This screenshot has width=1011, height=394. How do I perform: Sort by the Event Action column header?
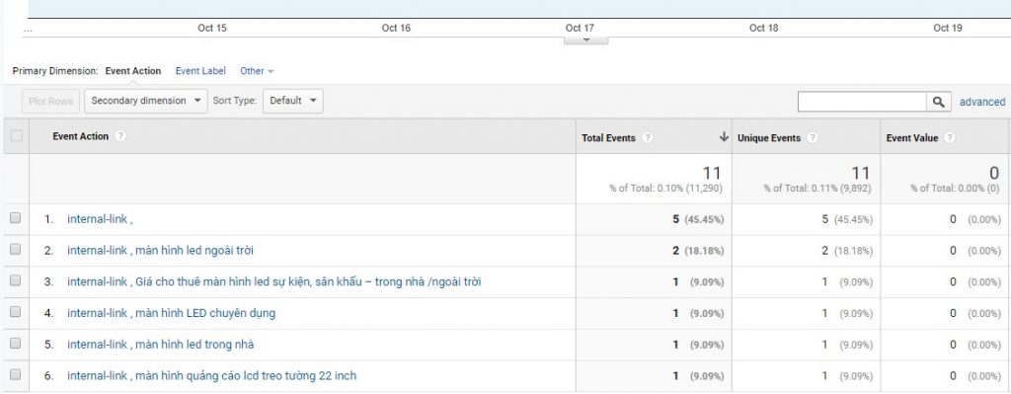click(x=81, y=136)
